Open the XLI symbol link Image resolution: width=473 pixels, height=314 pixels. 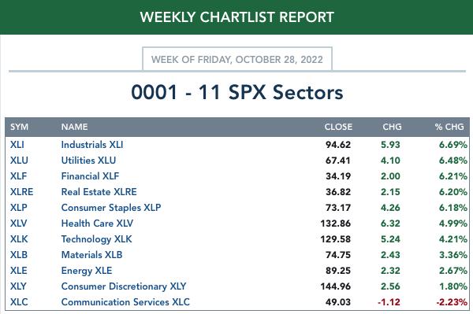[x=17, y=145]
